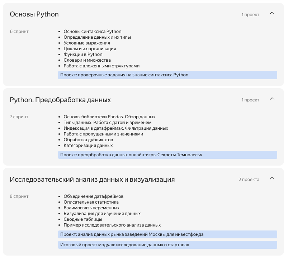The width and height of the screenshot is (288, 257).
Task: Select the '7 спринт' label
Action: coord(19,117)
